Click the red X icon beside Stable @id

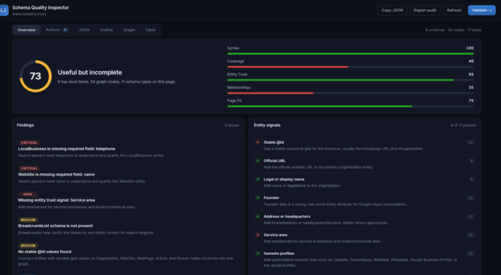[257, 142]
